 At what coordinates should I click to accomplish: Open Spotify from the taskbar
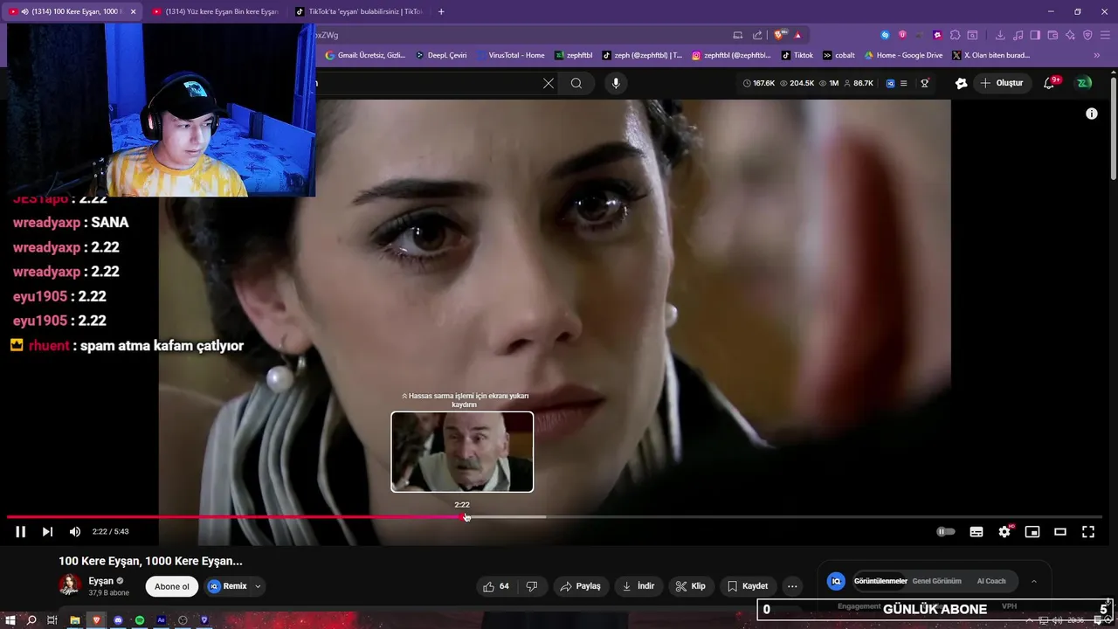coord(140,620)
